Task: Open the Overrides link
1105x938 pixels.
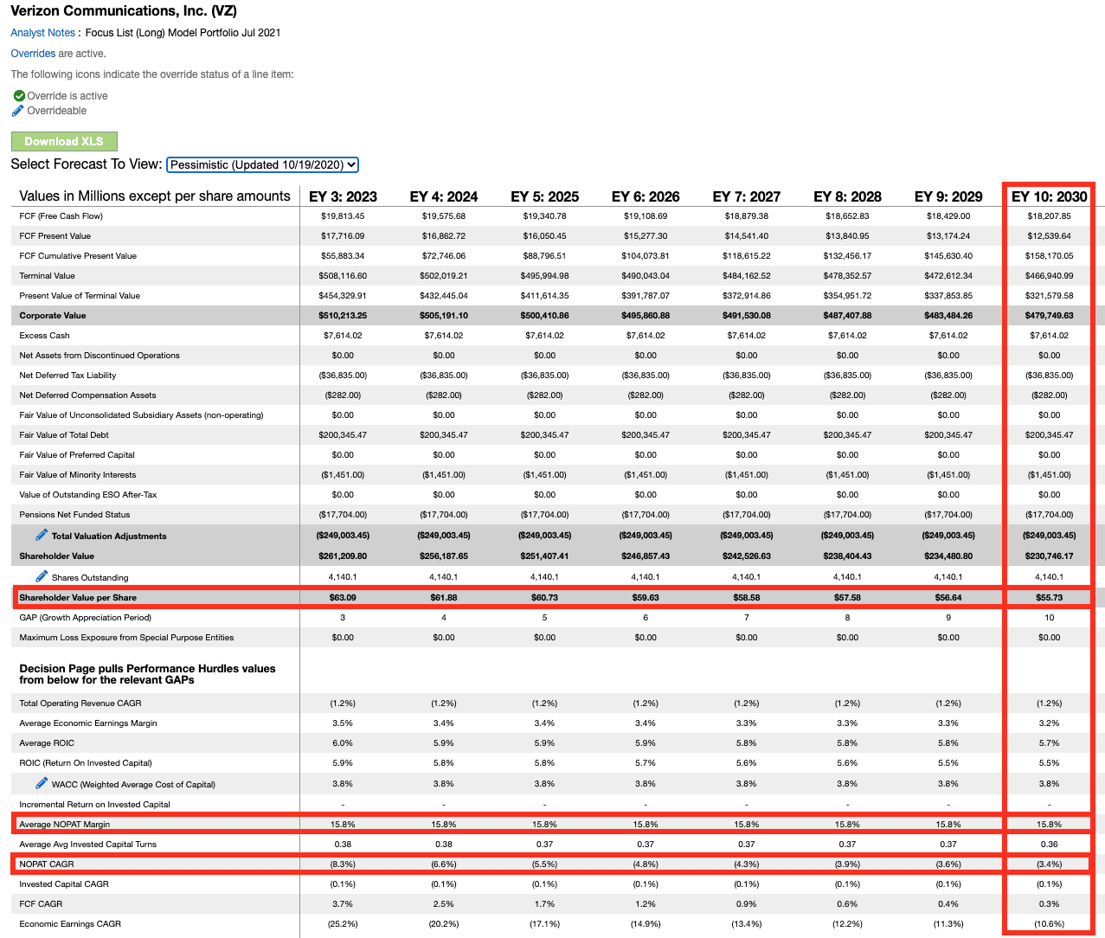Action: (x=33, y=54)
